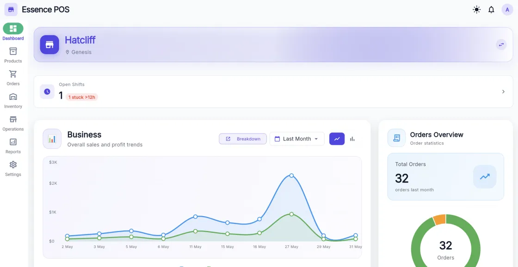The image size is (518, 267).
Task: Click the 11 May sales data point
Action: (195, 217)
